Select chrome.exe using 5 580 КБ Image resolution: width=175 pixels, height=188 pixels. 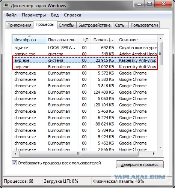point(85,79)
